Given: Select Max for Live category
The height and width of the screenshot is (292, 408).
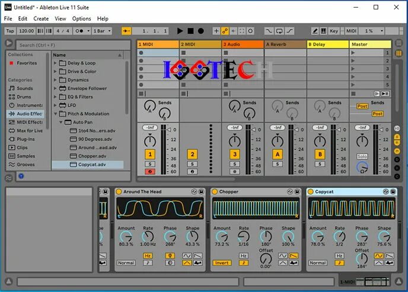Looking at the screenshot, I should coord(26,131).
